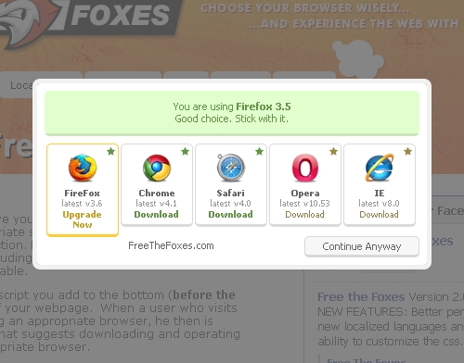Click the Firefox browser logo icon
This screenshot has width=464, height=363.
83,168
